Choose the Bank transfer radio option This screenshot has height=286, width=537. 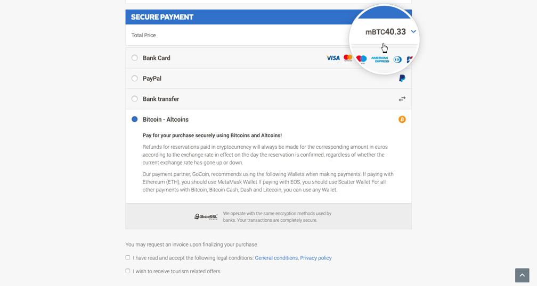135,99
